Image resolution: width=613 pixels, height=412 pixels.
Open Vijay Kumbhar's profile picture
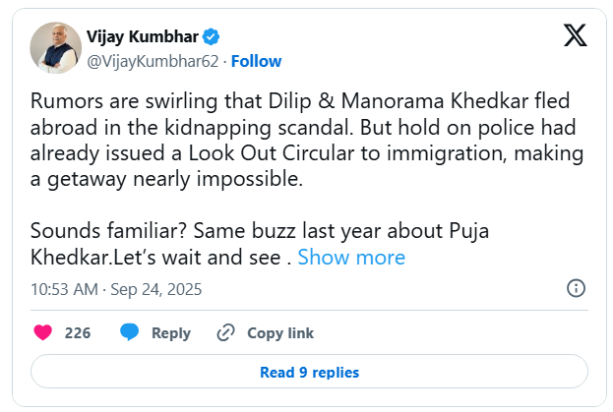[x=55, y=47]
